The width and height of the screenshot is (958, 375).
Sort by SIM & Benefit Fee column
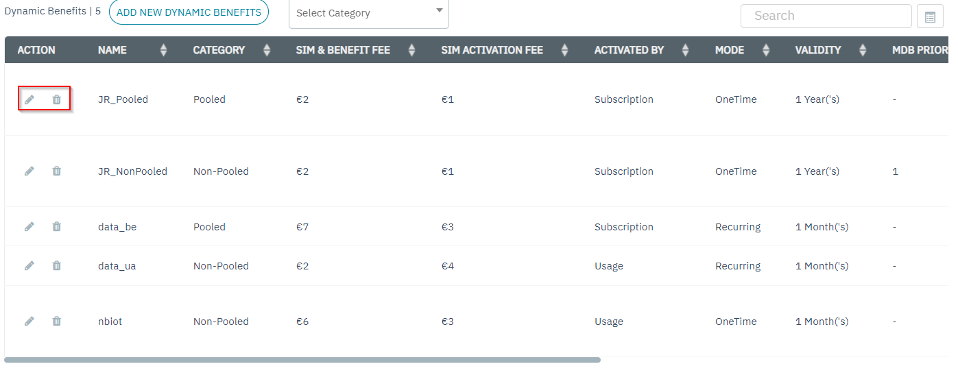point(411,50)
